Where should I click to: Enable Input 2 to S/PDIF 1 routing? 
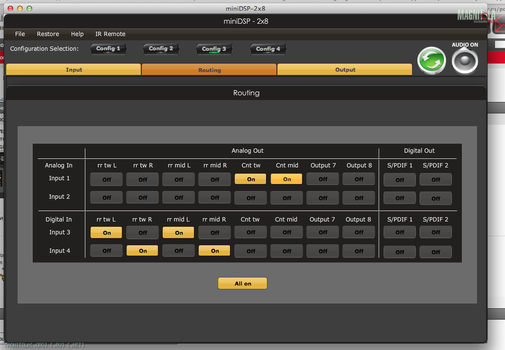pos(400,198)
